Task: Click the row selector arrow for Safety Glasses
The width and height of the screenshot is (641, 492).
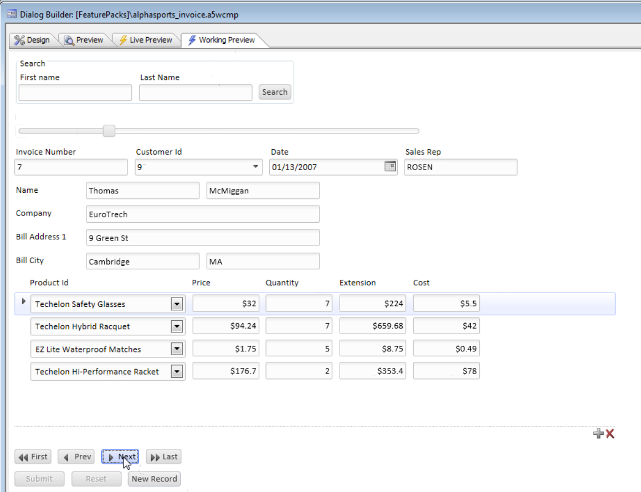Action: (x=23, y=301)
